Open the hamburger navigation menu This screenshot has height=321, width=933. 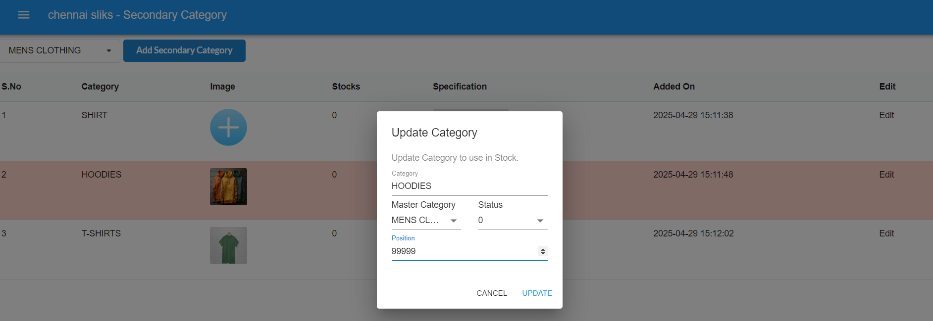[x=24, y=15]
